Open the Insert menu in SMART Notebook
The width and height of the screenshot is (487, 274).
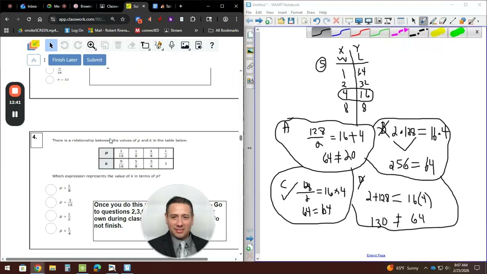282,13
